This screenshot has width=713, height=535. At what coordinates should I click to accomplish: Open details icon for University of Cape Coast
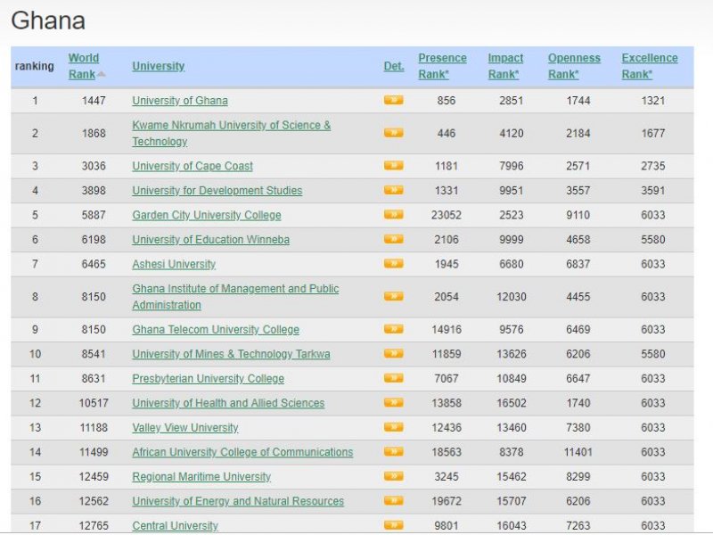click(393, 166)
